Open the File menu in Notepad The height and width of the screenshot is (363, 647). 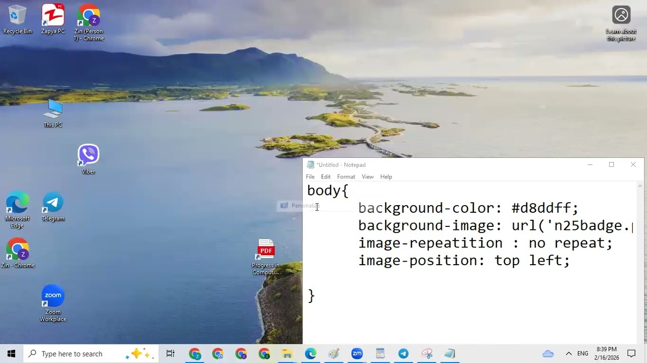tap(310, 176)
